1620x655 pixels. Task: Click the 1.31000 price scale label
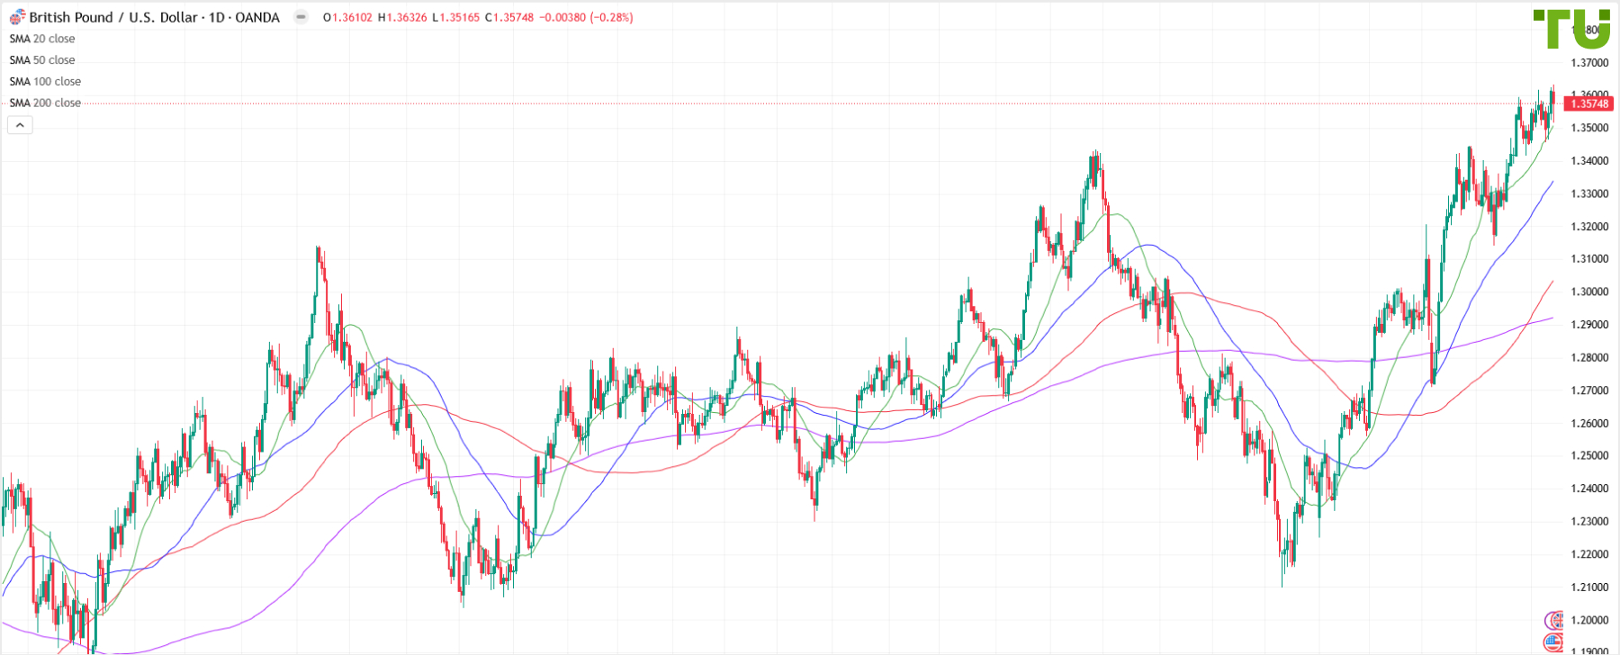[x=1589, y=259]
